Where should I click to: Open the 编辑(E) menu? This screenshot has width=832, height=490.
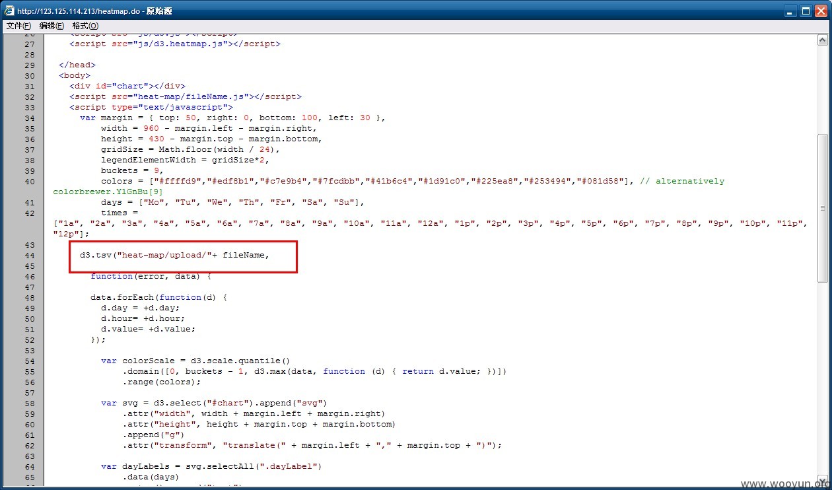[52, 26]
